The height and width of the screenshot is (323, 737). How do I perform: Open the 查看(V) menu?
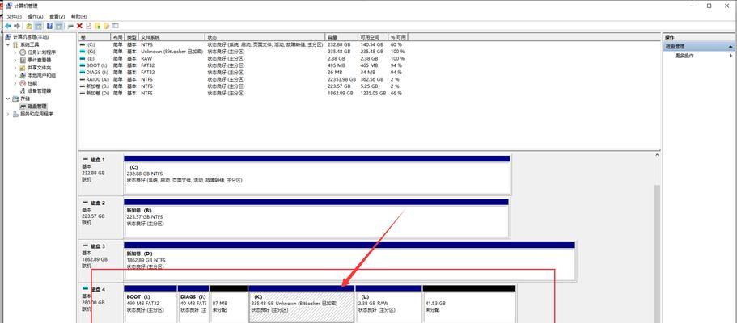pyautogui.click(x=57, y=16)
